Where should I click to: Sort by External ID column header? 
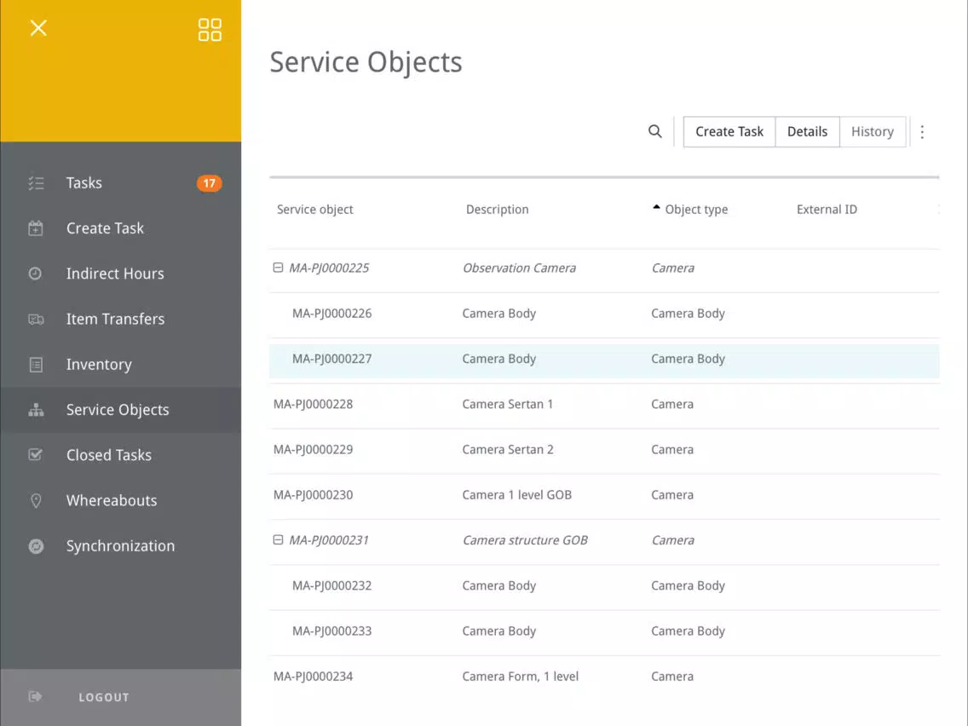(x=827, y=210)
